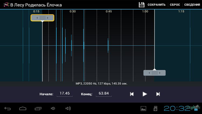Tap the СБРОС reset button
202x114 pixels.
pos(175,5)
